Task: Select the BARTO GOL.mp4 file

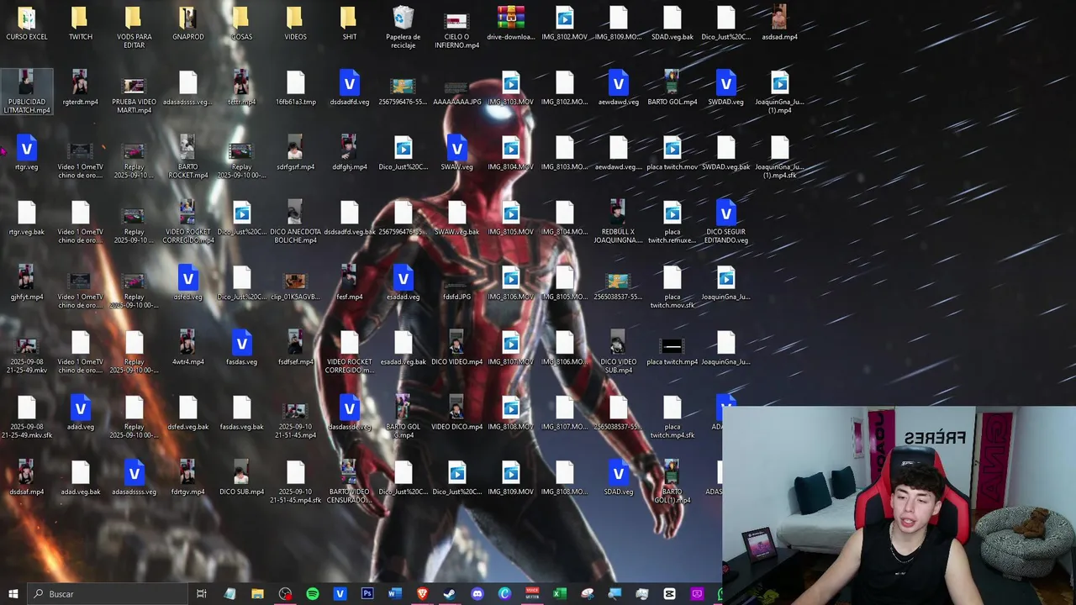Action: point(672,88)
